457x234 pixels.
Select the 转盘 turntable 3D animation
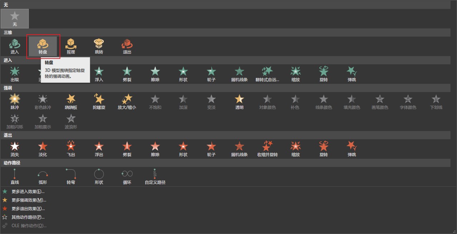[43, 46]
